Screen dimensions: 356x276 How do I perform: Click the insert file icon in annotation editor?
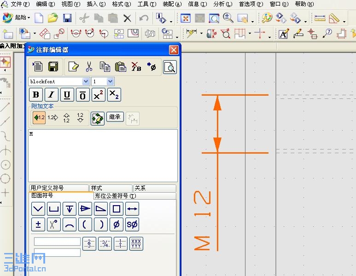(37, 67)
